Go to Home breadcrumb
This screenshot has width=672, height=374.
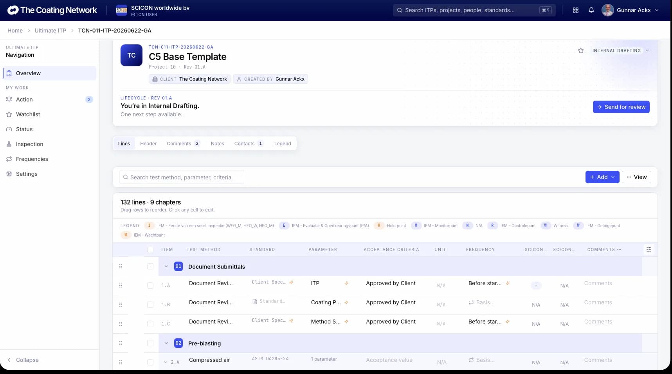tap(15, 31)
